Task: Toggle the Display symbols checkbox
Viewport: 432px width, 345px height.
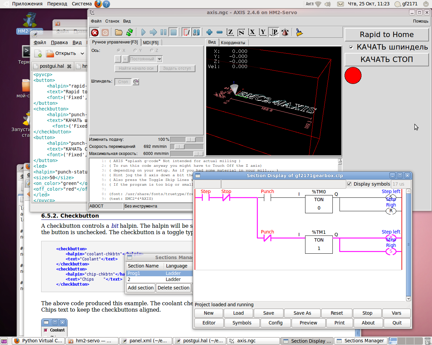Action: pyautogui.click(x=350, y=184)
